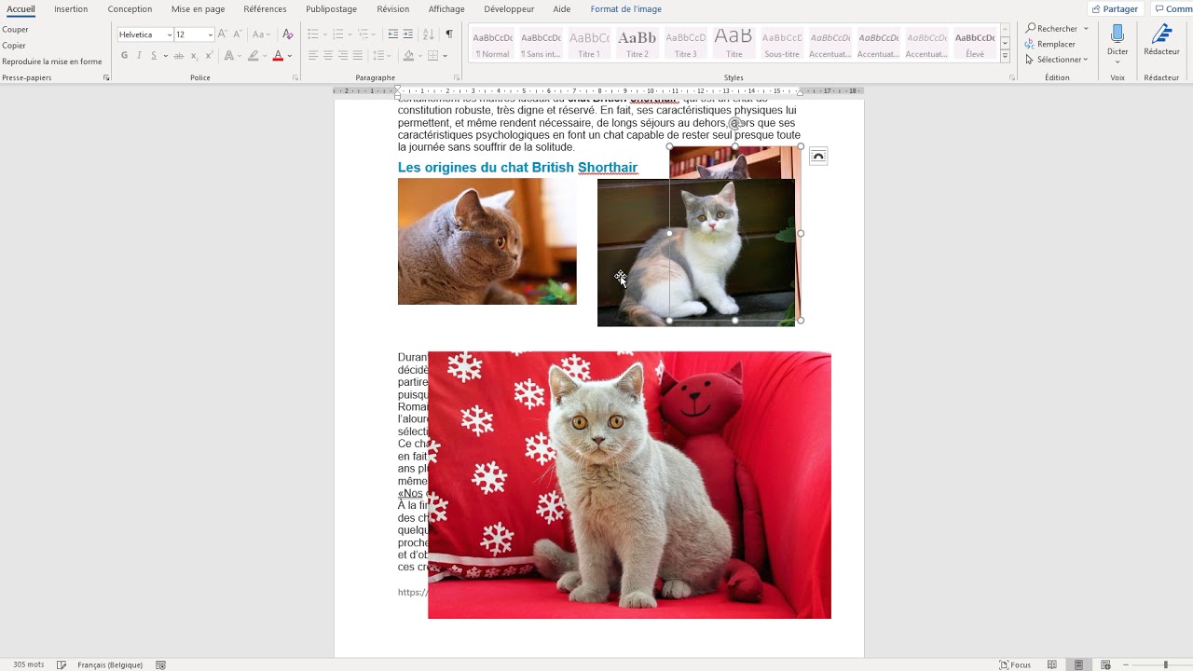Insert numbered list
1193x671 pixels.
[x=338, y=34]
